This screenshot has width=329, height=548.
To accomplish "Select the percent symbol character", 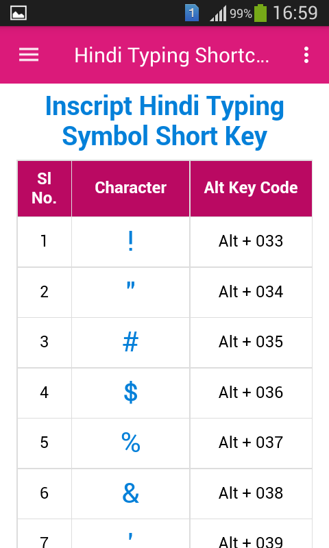I will [131, 443].
